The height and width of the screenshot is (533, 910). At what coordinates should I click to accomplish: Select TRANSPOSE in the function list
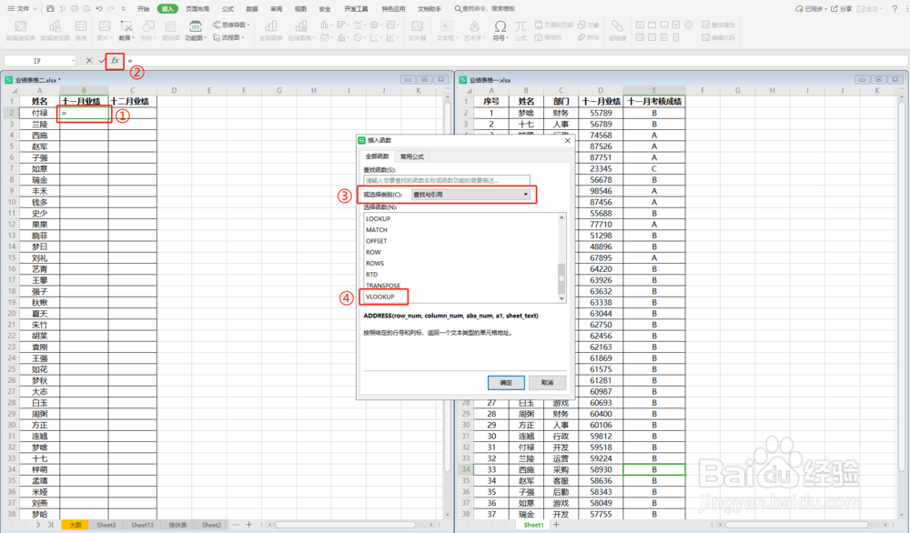[x=383, y=286]
